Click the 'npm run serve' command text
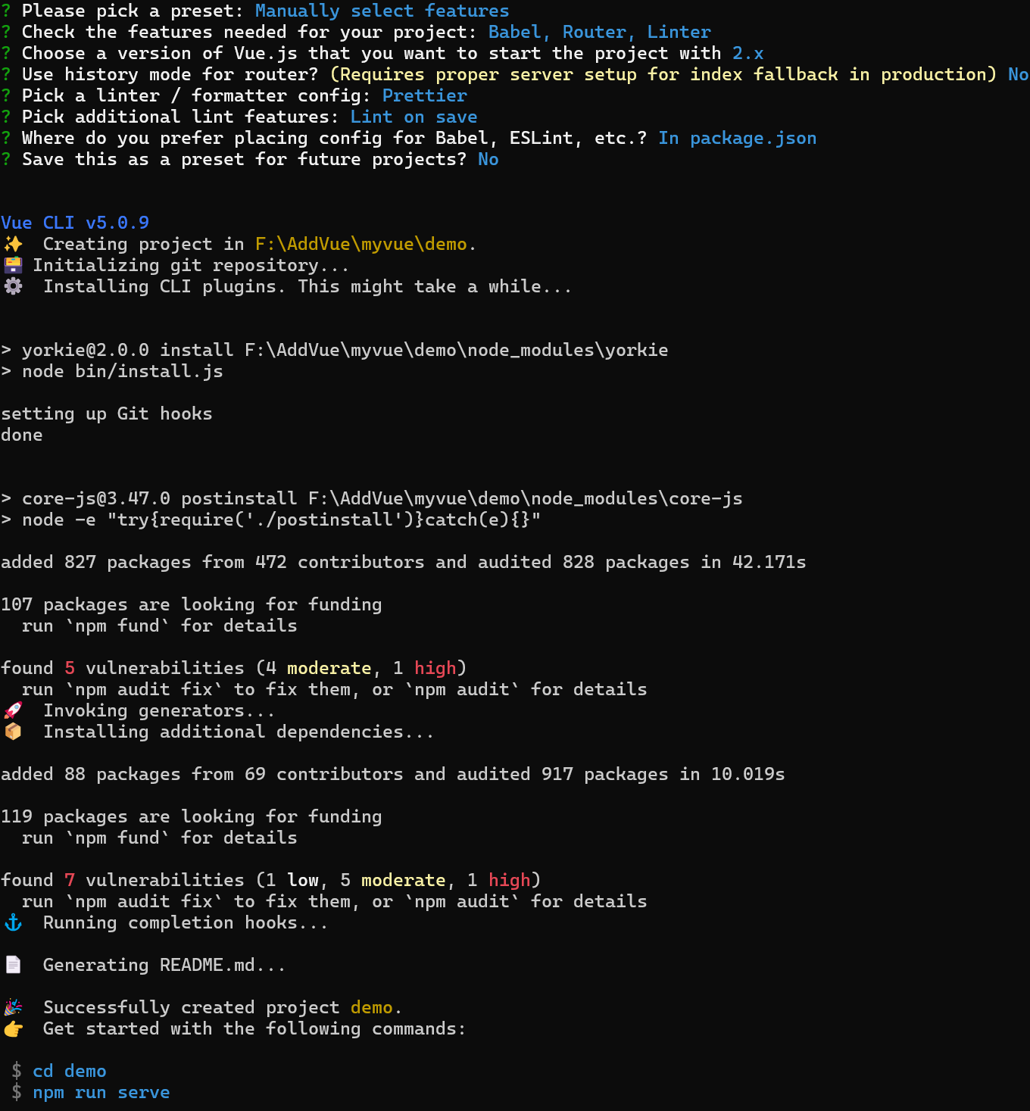 (x=101, y=1092)
